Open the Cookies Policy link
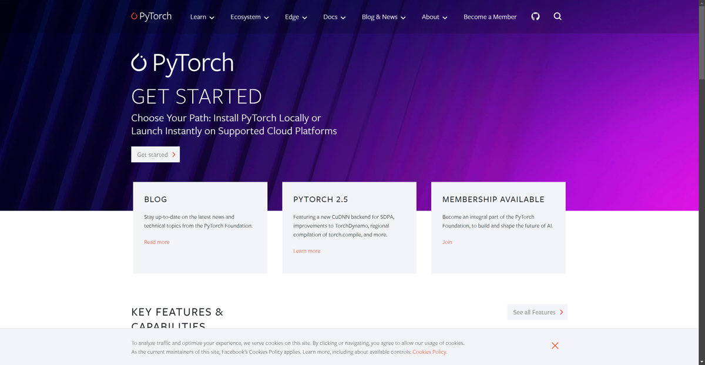 click(x=429, y=351)
